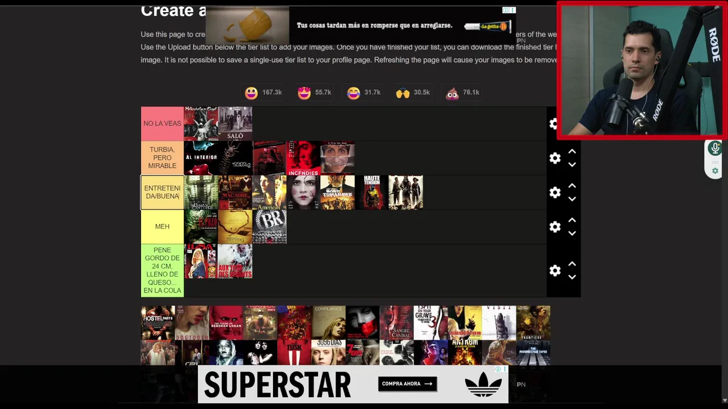The image size is (728, 409).
Task: Select the Macabre poster
Action: (x=235, y=193)
